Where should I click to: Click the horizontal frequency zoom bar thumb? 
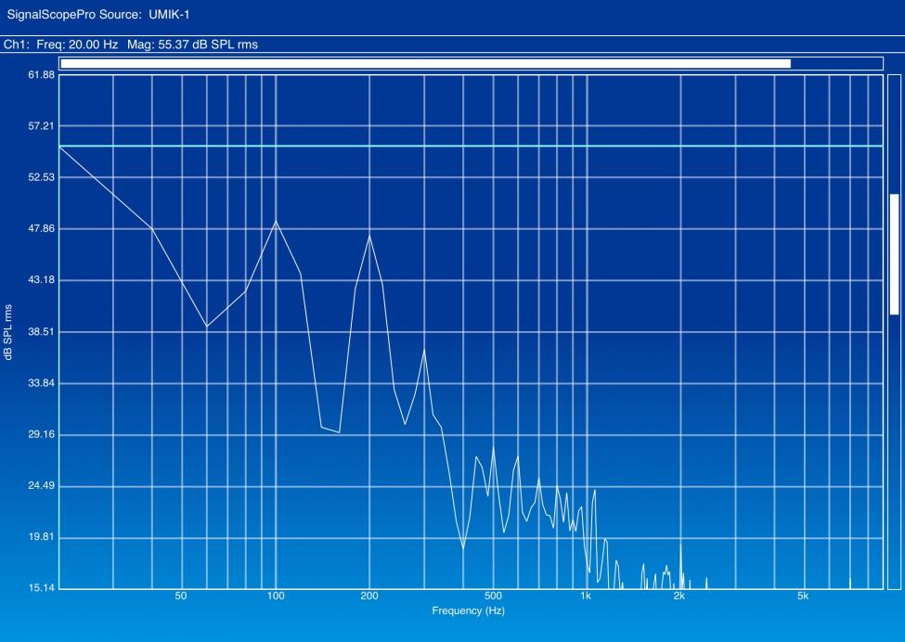pos(425,63)
